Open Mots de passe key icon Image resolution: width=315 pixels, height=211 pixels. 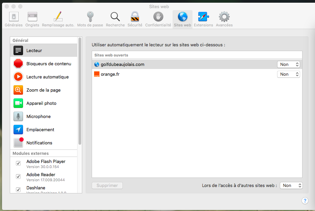pyautogui.click(x=90, y=19)
